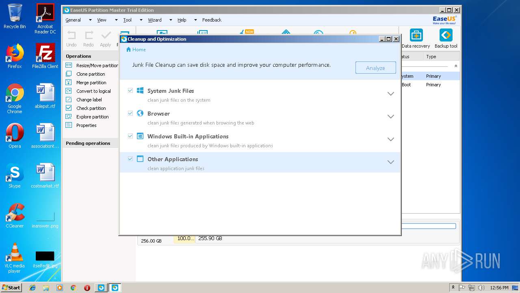Select Explore partition operation
The width and height of the screenshot is (520, 293).
(92, 117)
